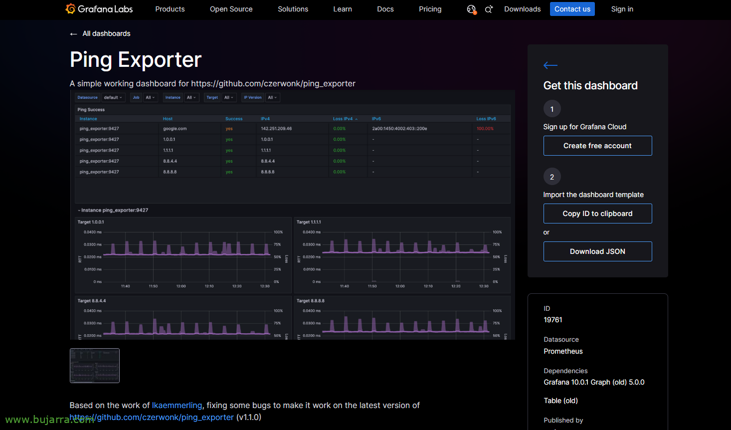Click the Contact us button
The image size is (731, 430).
coord(572,9)
